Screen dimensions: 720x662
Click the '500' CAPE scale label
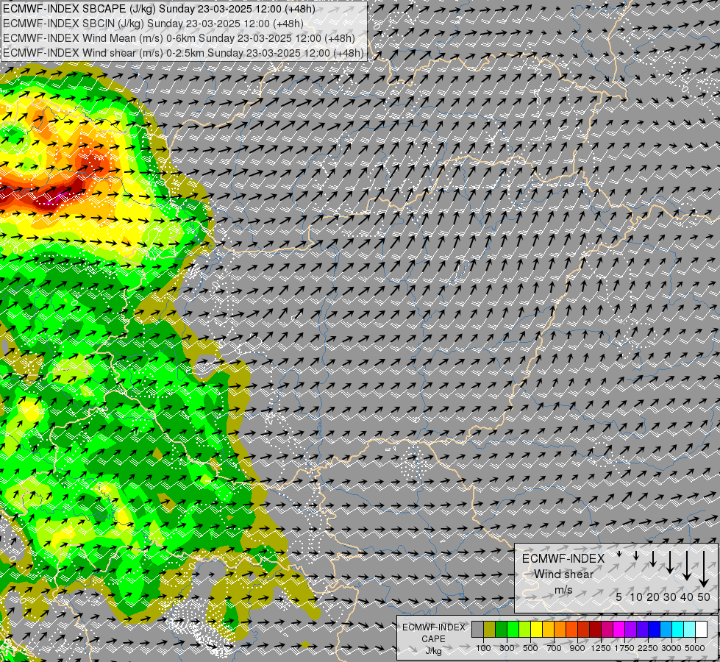(530, 648)
